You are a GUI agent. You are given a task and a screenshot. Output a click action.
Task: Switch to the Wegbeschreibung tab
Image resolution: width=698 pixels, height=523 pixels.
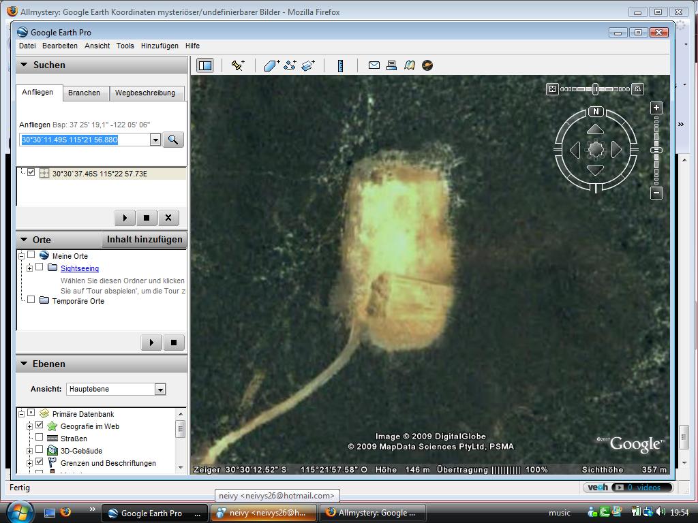(145, 93)
